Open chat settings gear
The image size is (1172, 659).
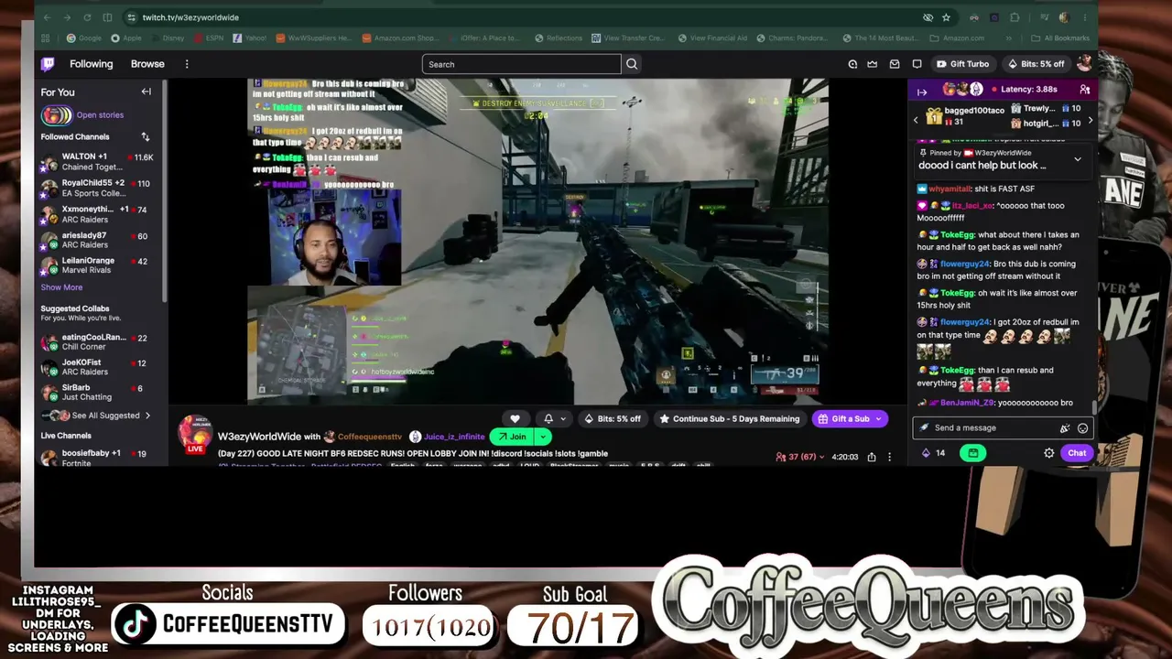[1048, 453]
